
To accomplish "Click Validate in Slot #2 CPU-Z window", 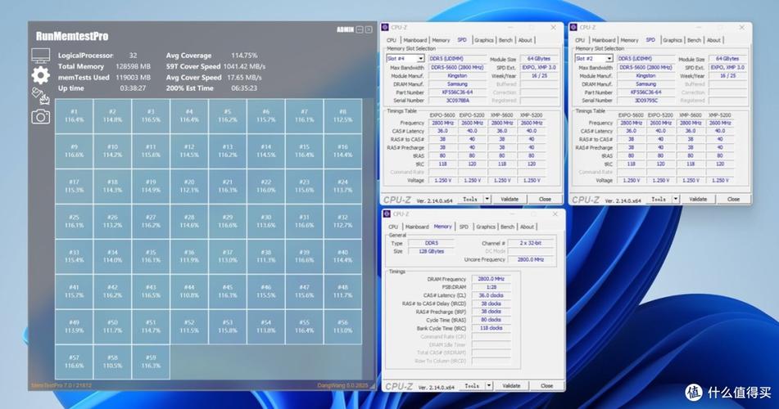I will coord(698,199).
